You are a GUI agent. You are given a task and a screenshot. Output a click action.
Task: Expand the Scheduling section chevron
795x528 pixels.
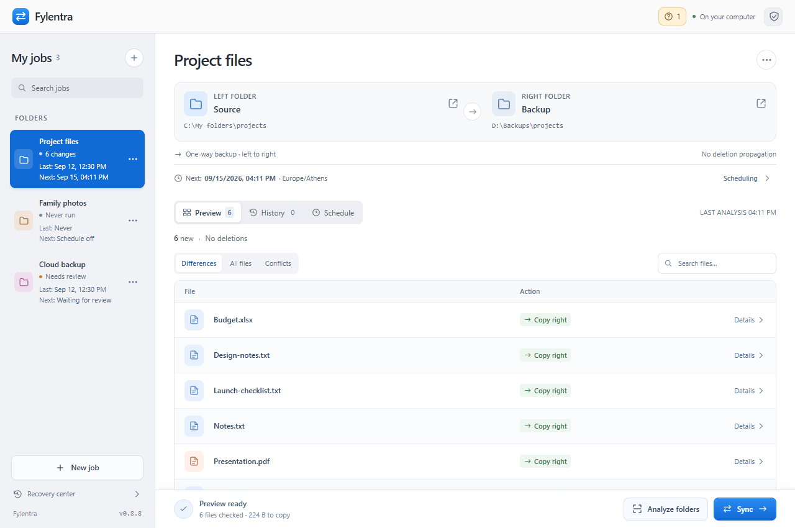pos(767,178)
